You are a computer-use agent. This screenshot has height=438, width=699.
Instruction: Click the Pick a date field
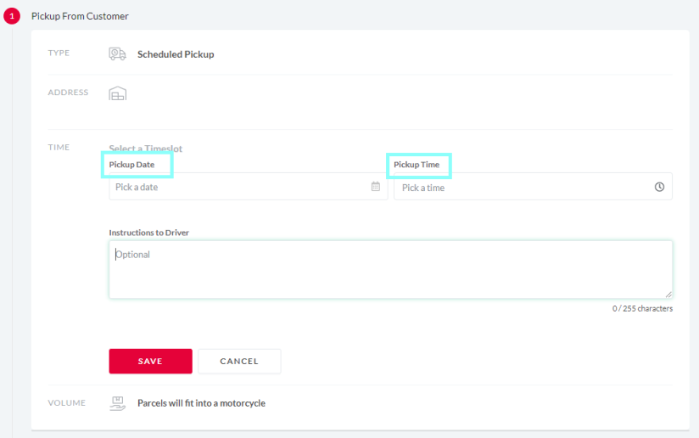pos(249,187)
